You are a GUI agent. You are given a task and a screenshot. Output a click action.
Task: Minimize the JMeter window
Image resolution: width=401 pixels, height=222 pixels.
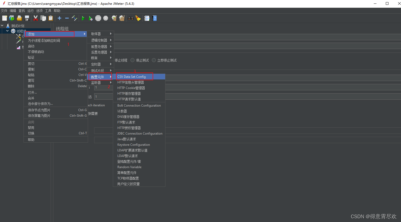point(375,4)
